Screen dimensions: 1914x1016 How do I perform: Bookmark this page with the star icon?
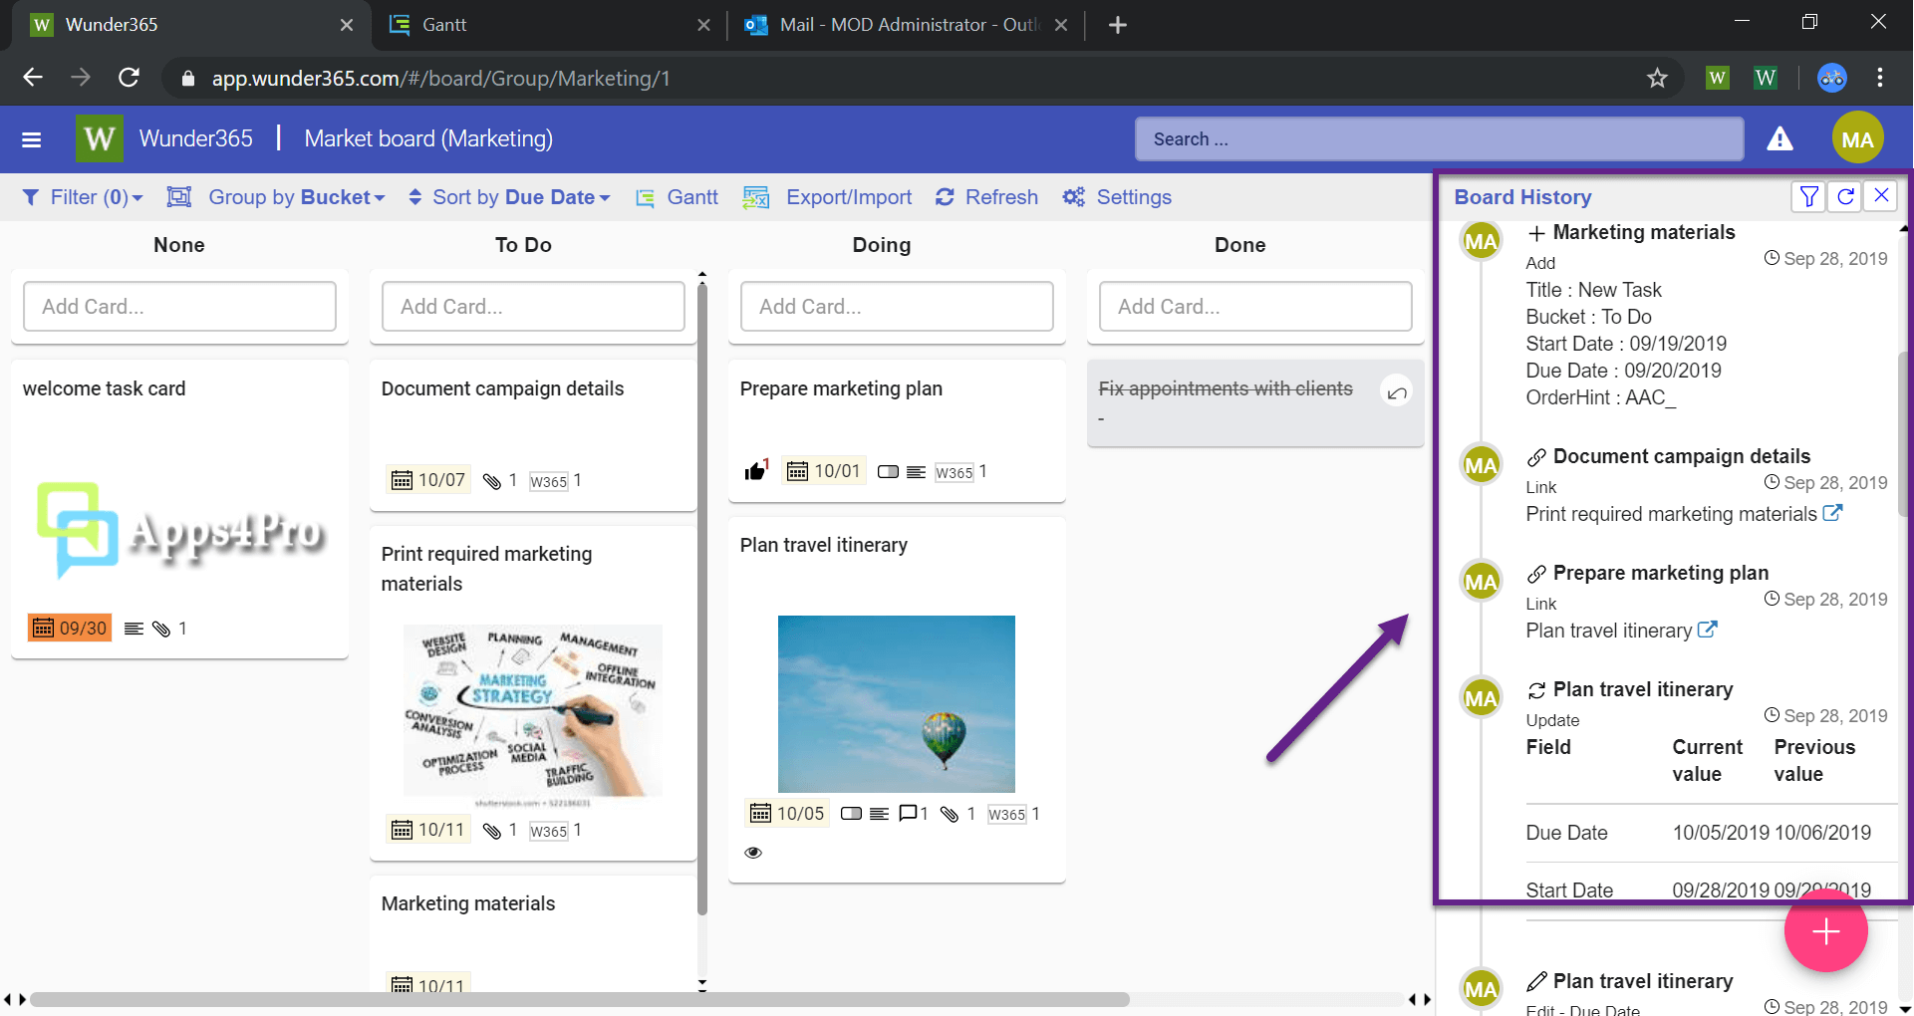(1657, 78)
